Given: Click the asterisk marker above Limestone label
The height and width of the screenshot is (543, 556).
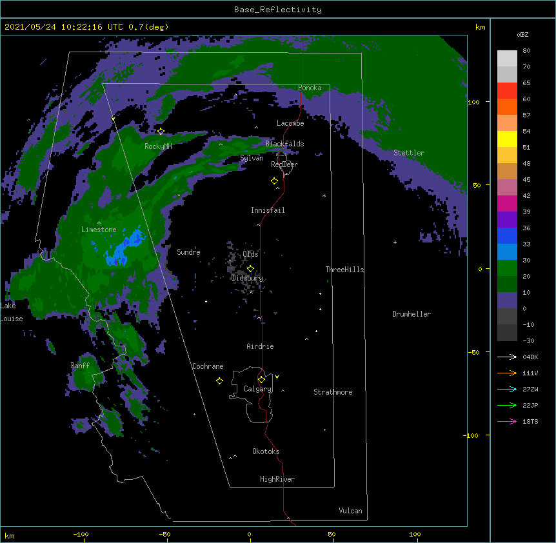Looking at the screenshot, I should tap(99, 223).
